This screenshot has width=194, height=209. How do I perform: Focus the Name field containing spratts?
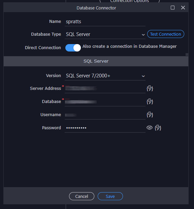point(105,22)
